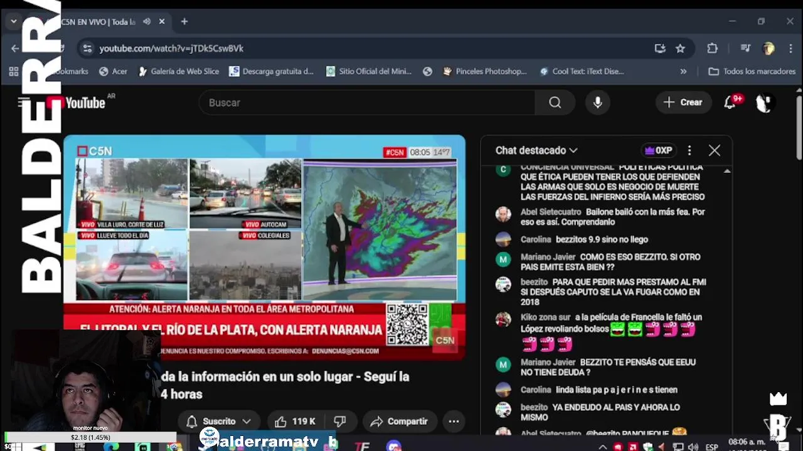Screen dimensions: 803x451
Task: Dislike the video with thumbs-down
Action: (339, 422)
